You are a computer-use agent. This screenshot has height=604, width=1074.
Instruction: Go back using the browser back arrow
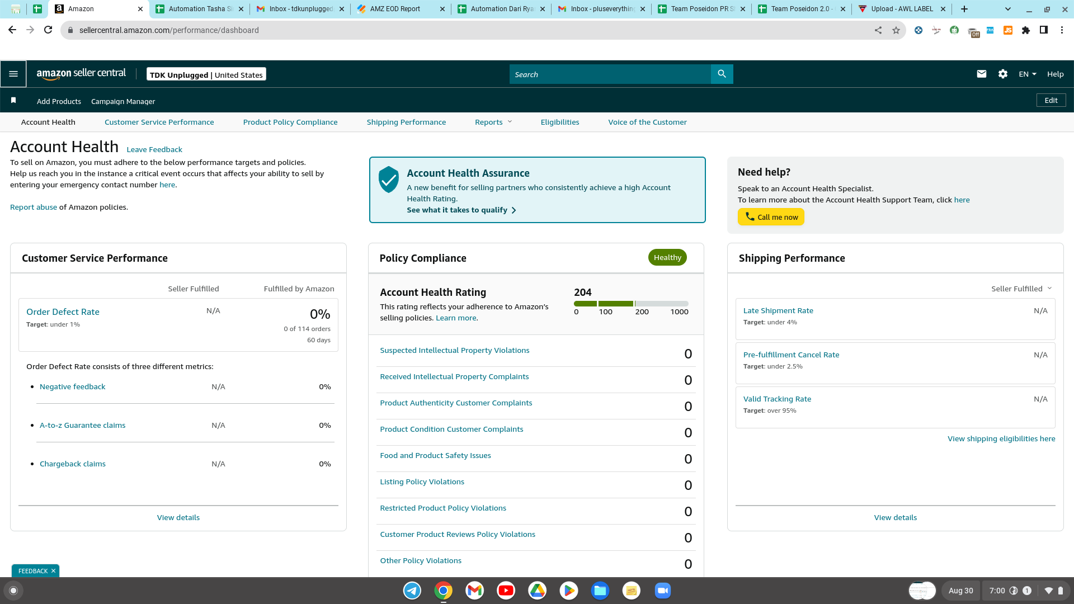pos(12,30)
